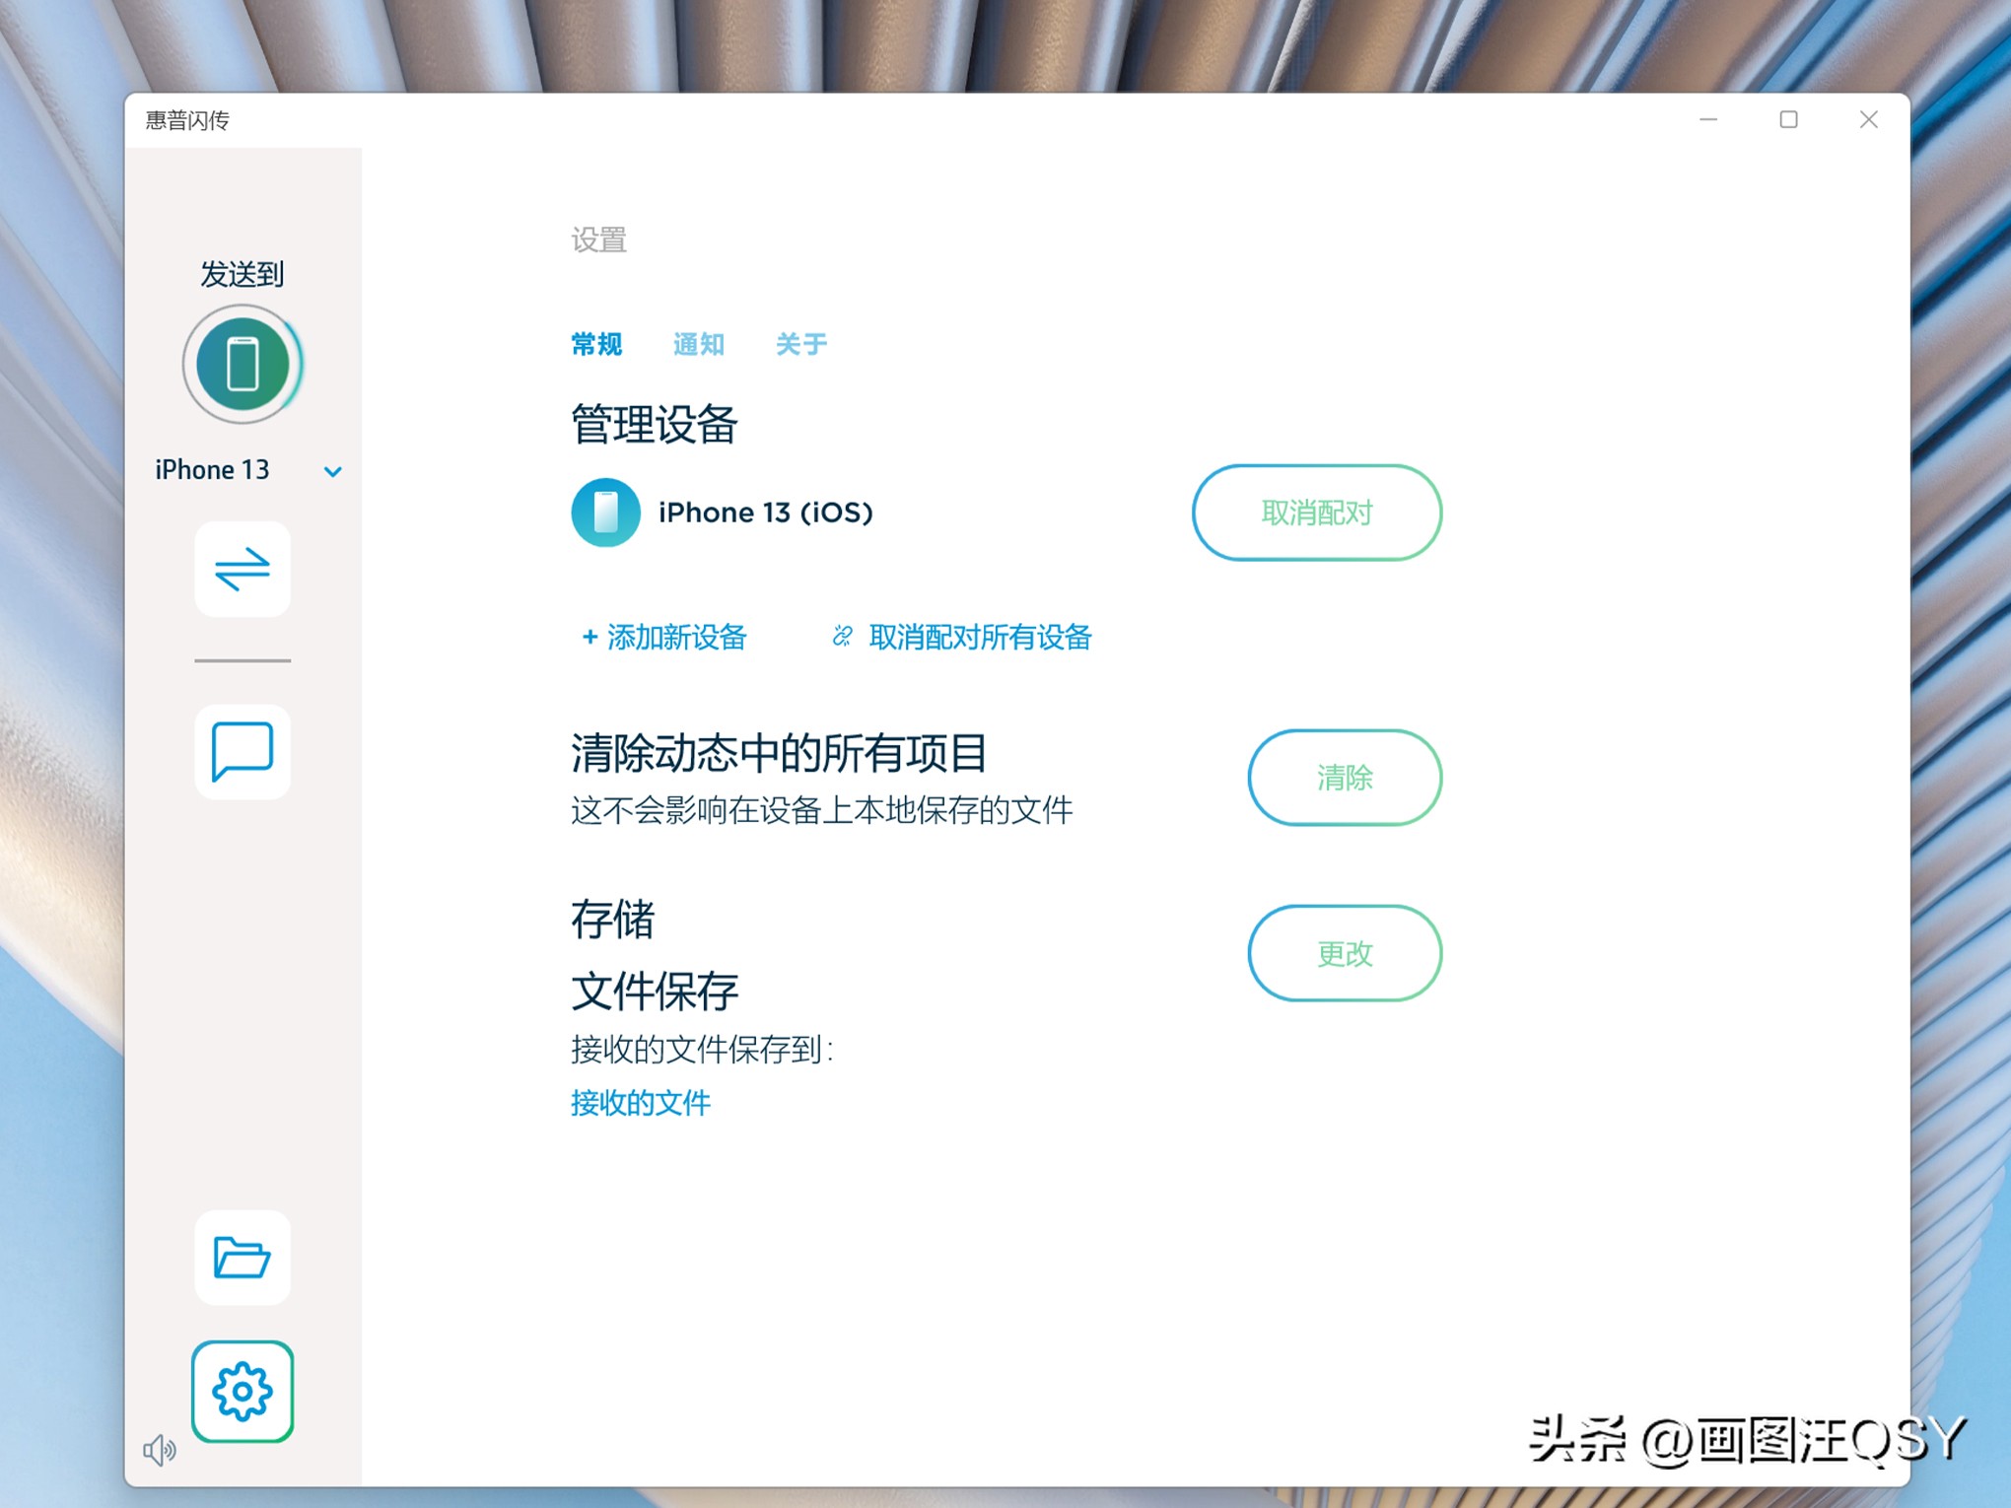
Task: Click the 更改 button under 存储
Action: 1344,952
